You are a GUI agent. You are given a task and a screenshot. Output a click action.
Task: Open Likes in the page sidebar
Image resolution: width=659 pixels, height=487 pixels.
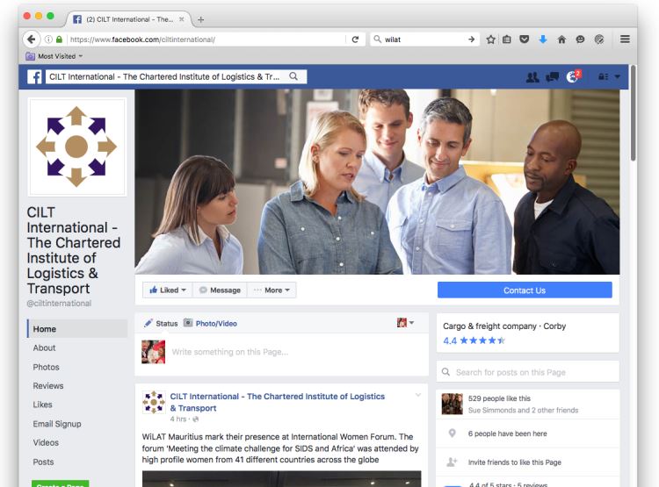pyautogui.click(x=42, y=405)
